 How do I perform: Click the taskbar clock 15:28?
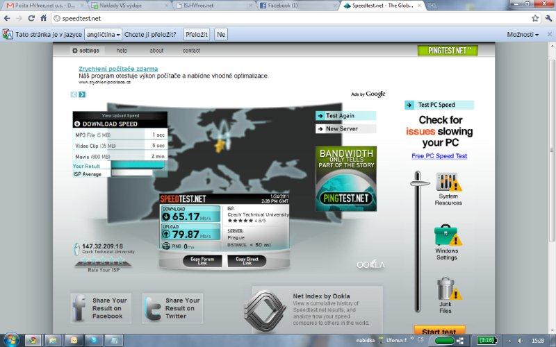click(x=537, y=341)
